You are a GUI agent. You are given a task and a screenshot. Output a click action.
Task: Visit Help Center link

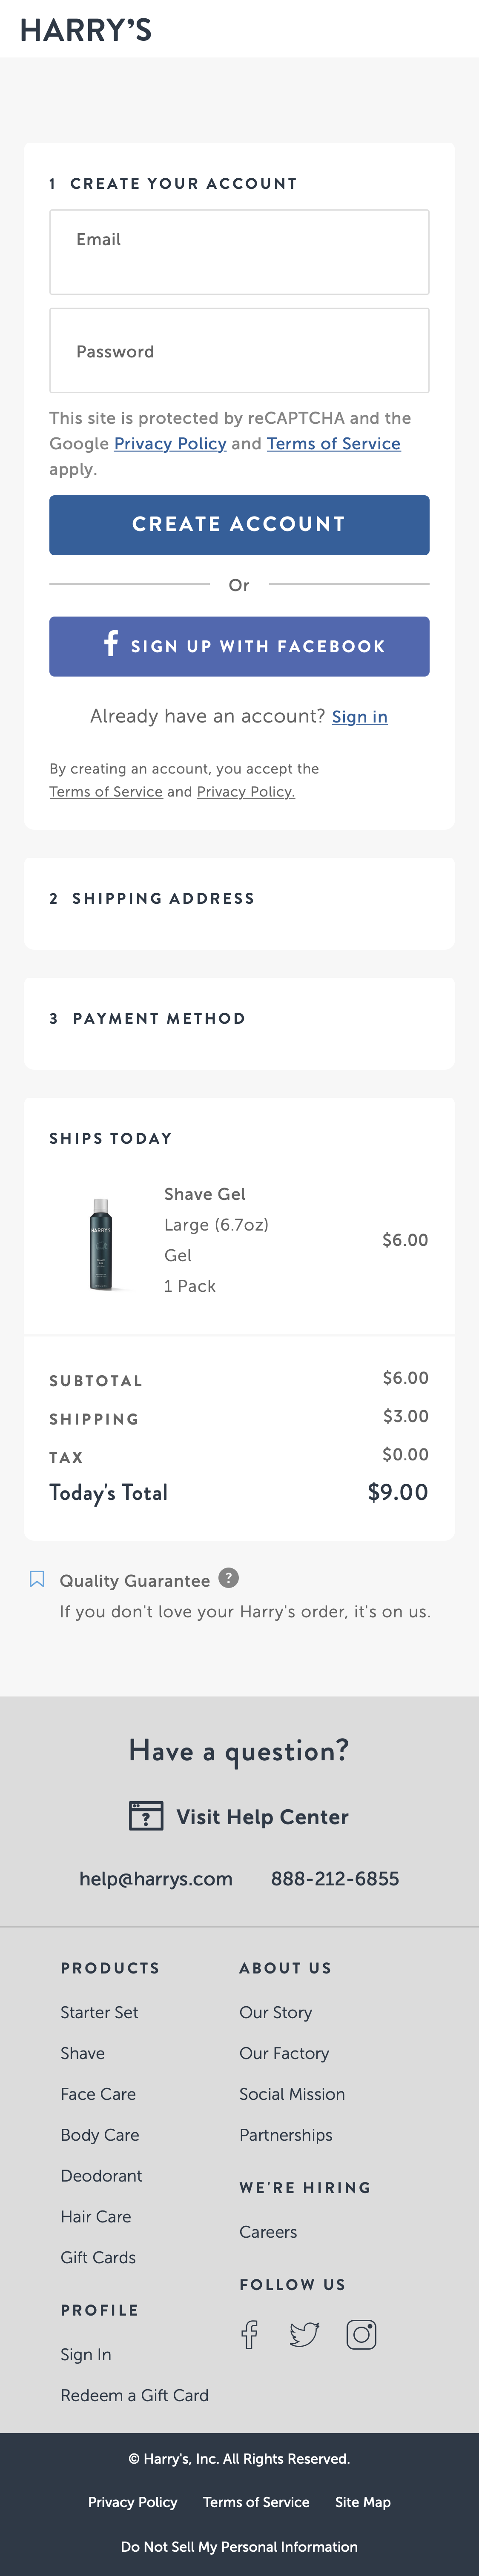click(262, 1817)
